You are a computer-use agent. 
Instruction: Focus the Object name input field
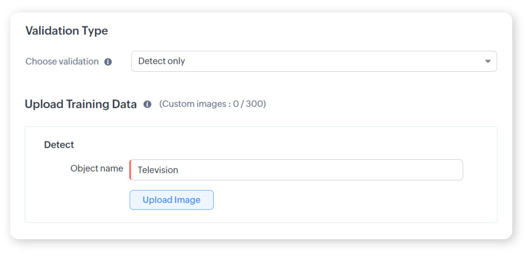296,170
